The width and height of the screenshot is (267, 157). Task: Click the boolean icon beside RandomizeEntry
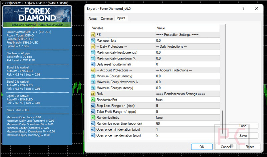pyautogui.click(x=93, y=118)
